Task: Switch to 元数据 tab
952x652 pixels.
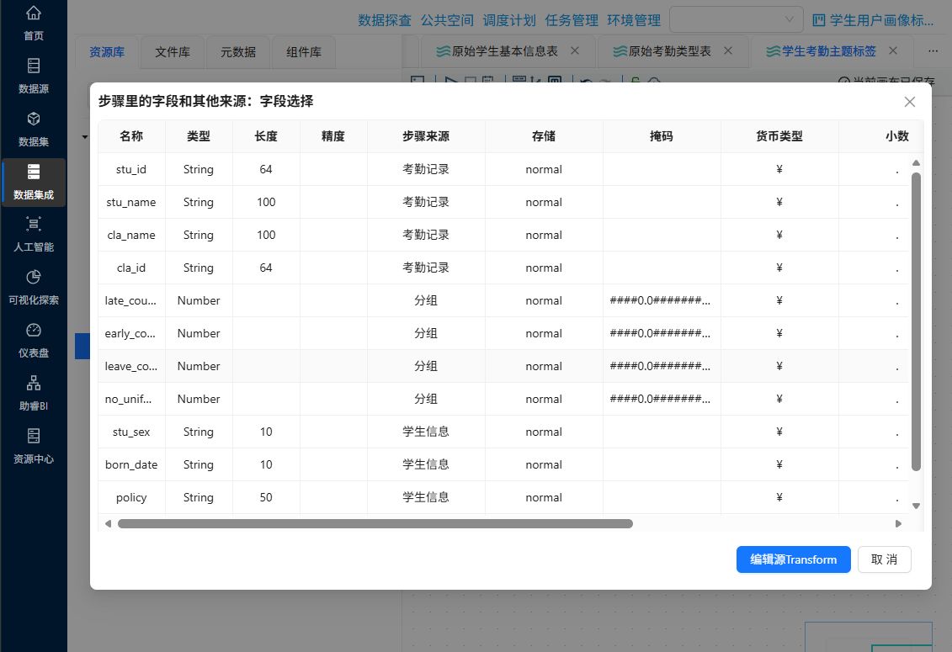Action: pyautogui.click(x=238, y=52)
